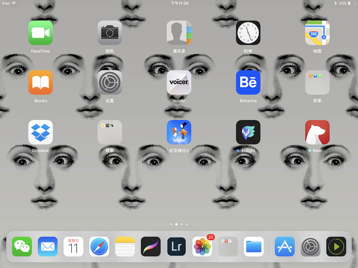Open the 效率 folder next to Dropbox
The image size is (358, 268).
[x=110, y=132]
